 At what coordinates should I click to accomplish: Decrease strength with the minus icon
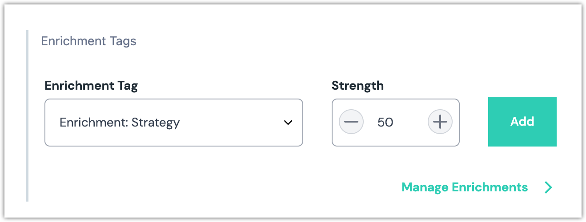pos(351,122)
